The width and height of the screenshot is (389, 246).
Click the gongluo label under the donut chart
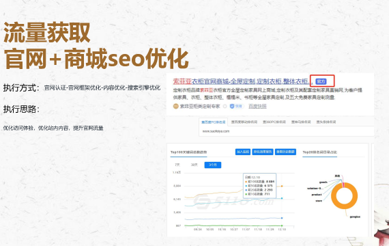(355, 217)
